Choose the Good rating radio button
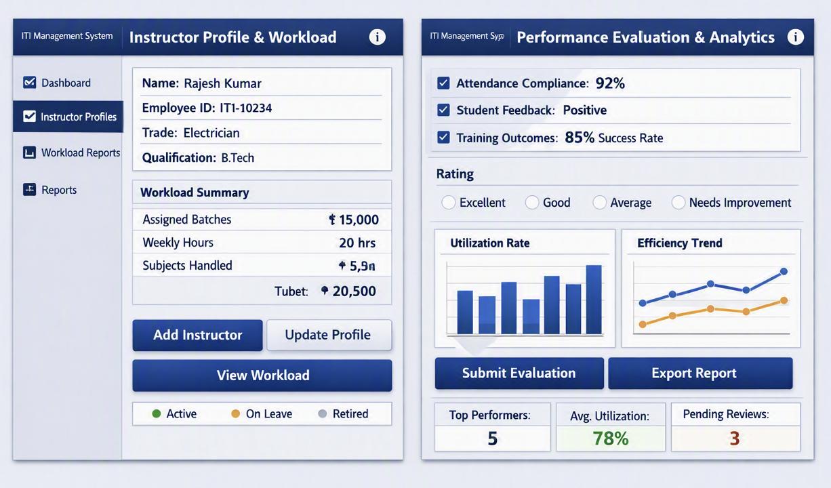The image size is (831, 488). [532, 203]
